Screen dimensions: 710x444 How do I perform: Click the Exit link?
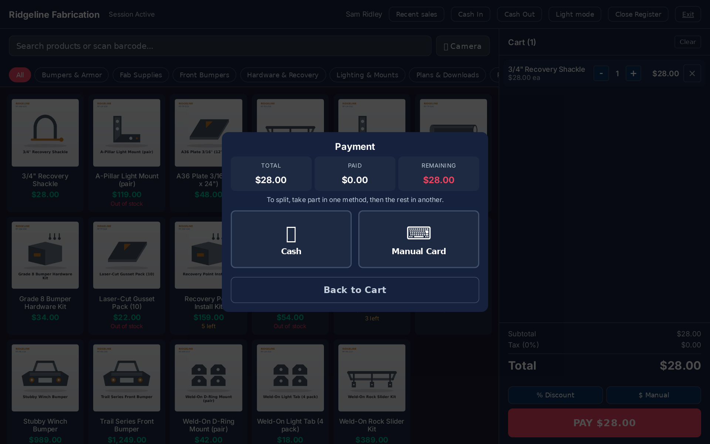[x=688, y=14]
